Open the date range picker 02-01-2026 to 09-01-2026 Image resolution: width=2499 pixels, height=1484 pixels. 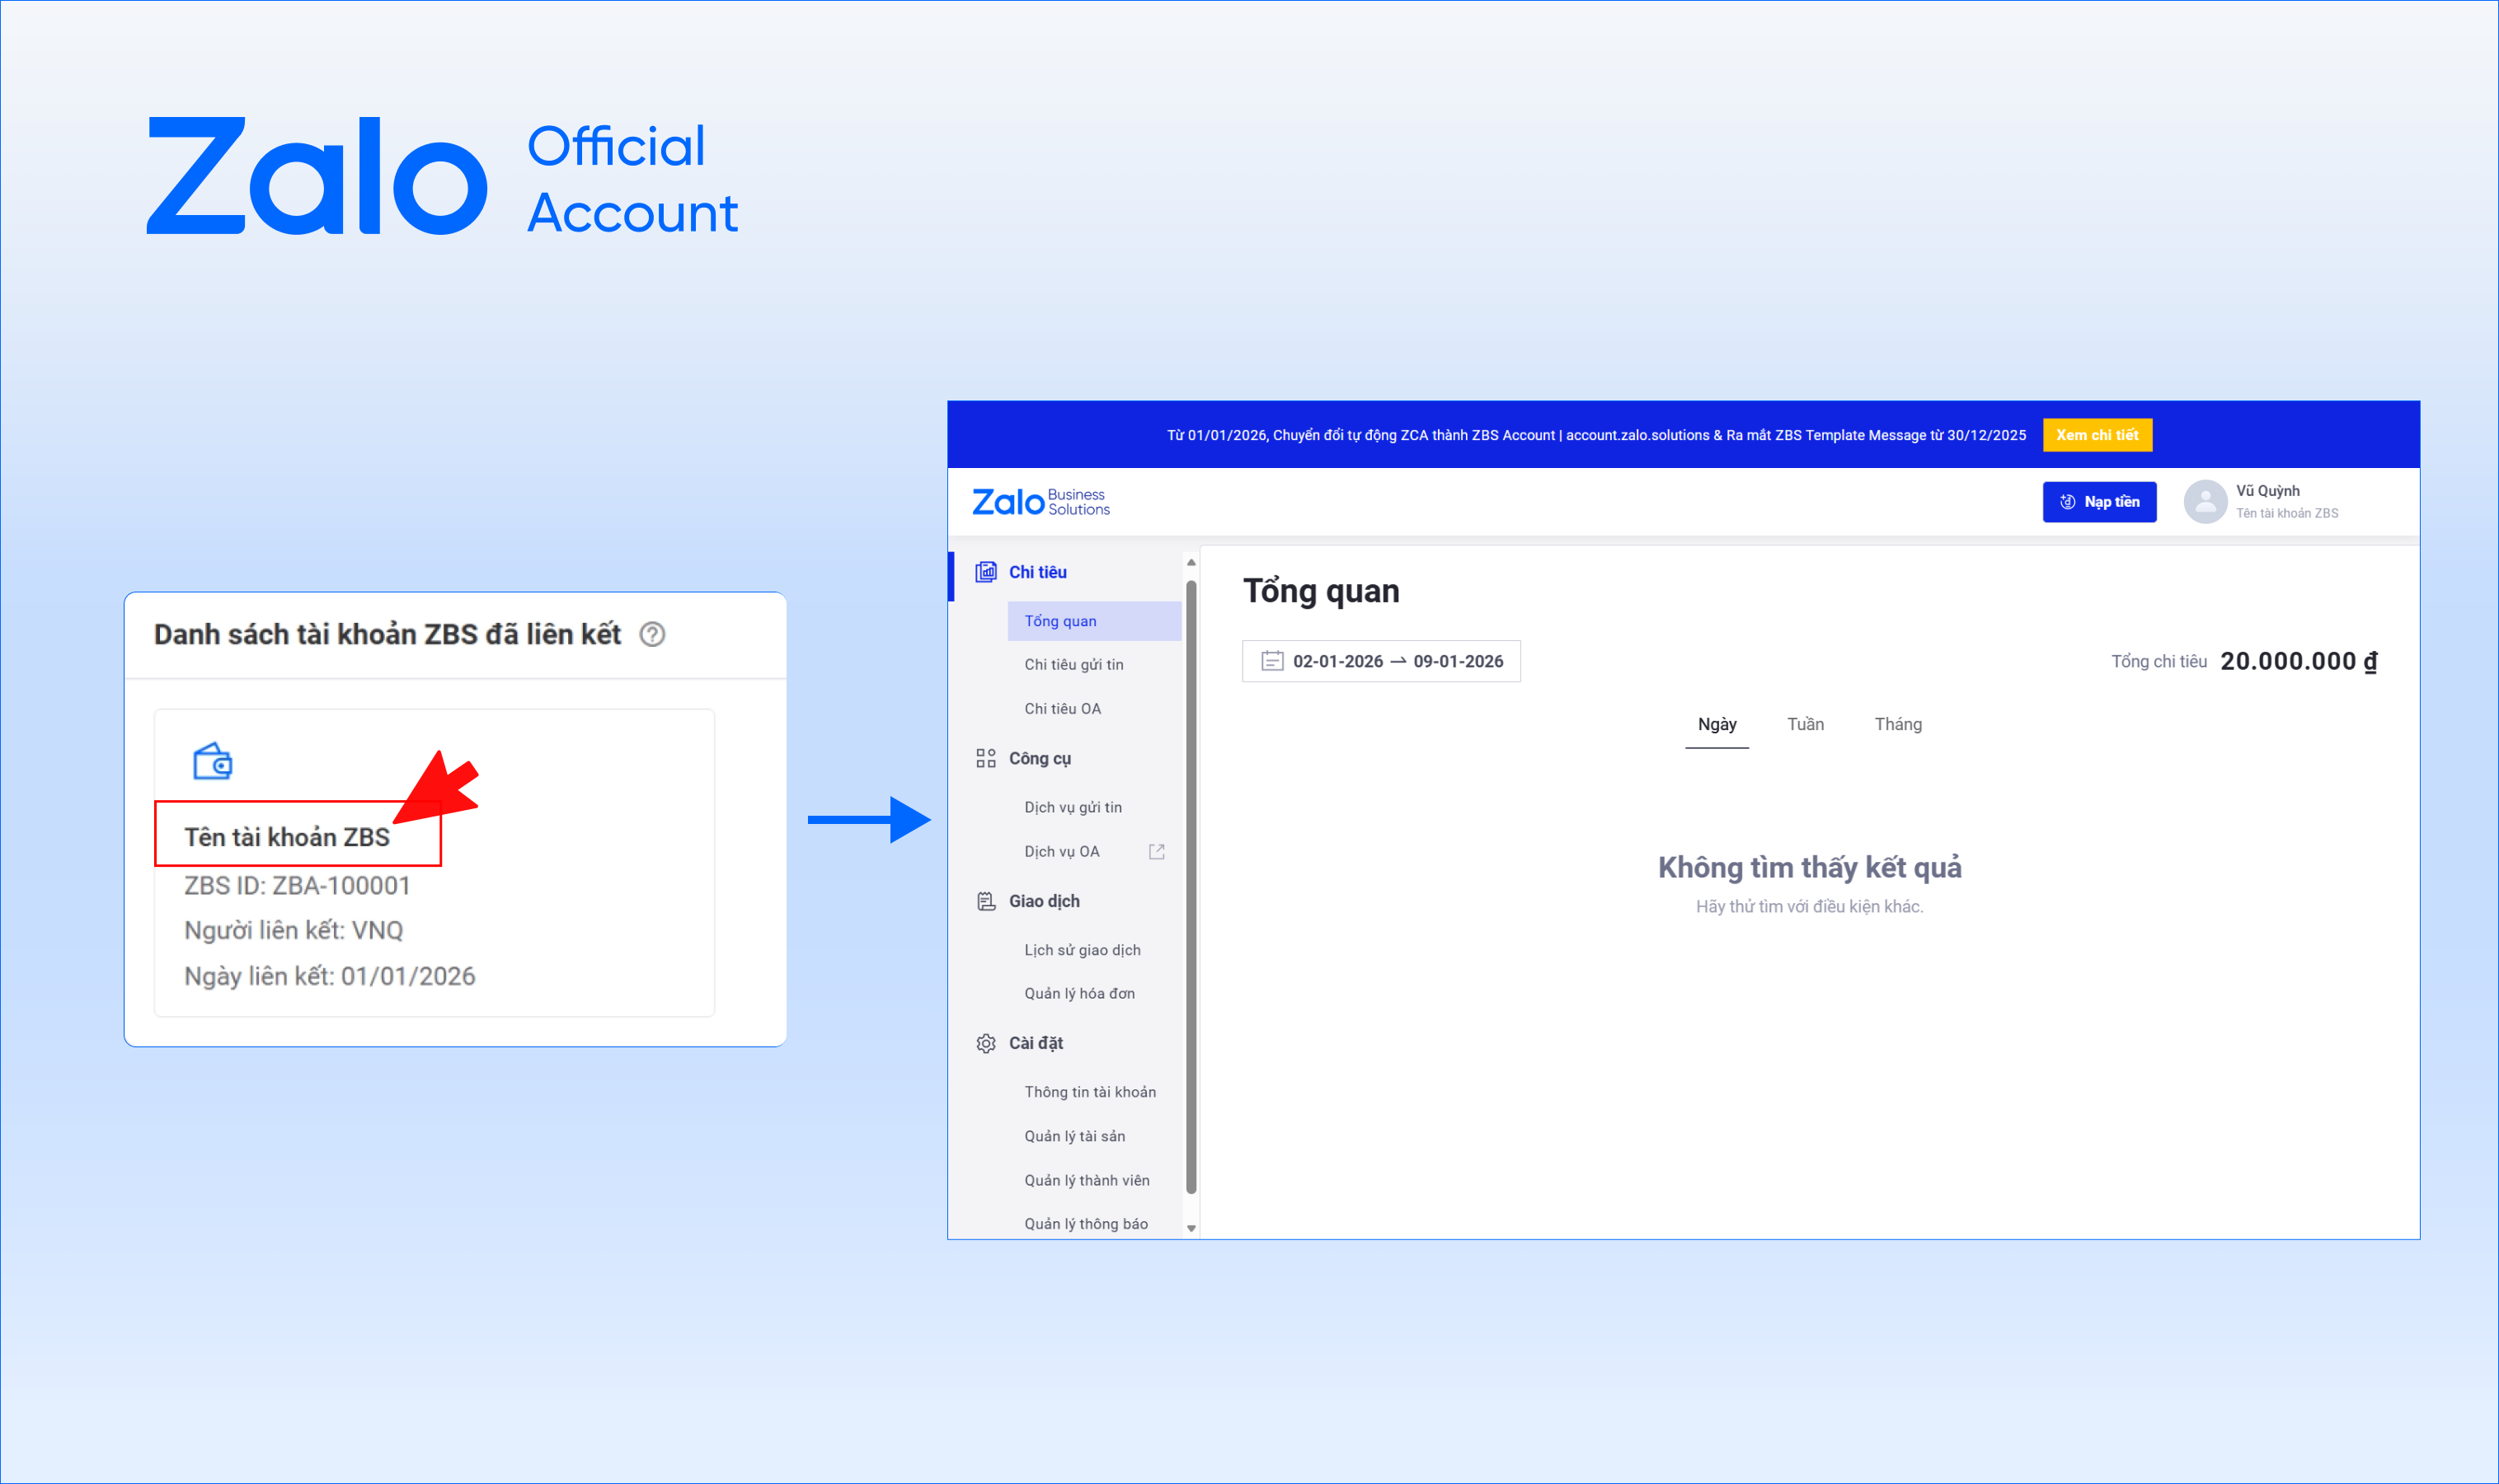[1397, 661]
